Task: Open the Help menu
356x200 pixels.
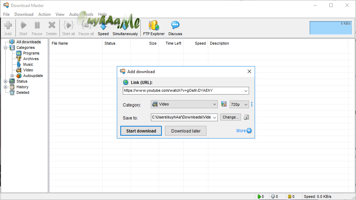Action: pyautogui.click(x=102, y=14)
